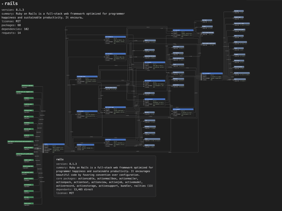Select the uri dependency node

click(240, 80)
